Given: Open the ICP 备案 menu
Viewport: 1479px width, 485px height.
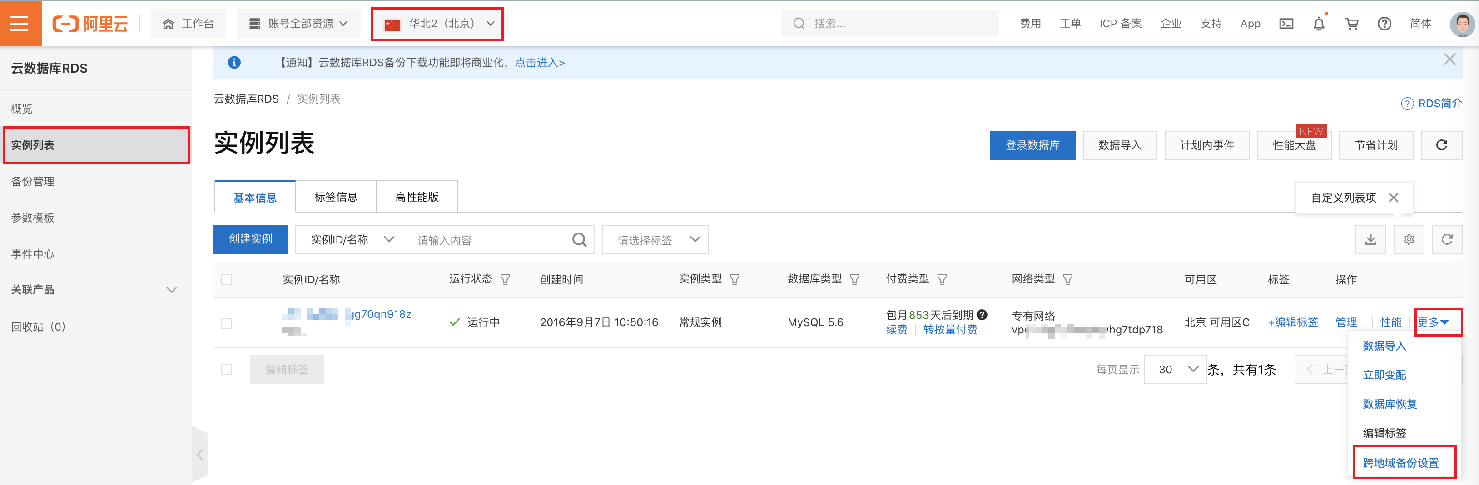Looking at the screenshot, I should (x=1120, y=24).
